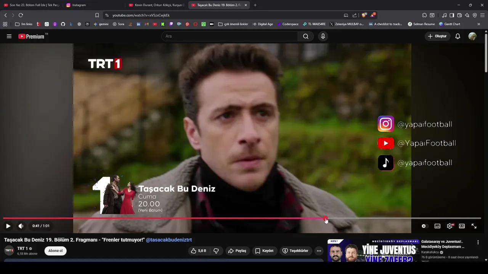
Task: Dislike the video
Action: [216, 251]
